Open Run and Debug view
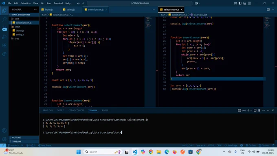 point(4,37)
